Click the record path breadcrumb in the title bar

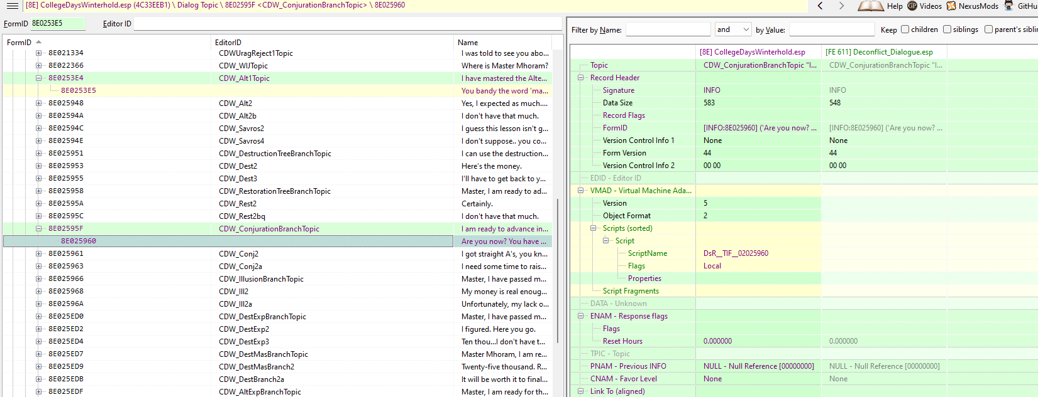click(215, 5)
